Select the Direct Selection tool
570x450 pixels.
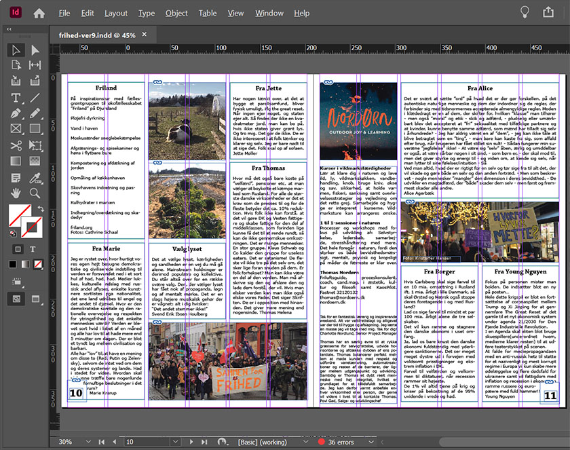tap(35, 50)
